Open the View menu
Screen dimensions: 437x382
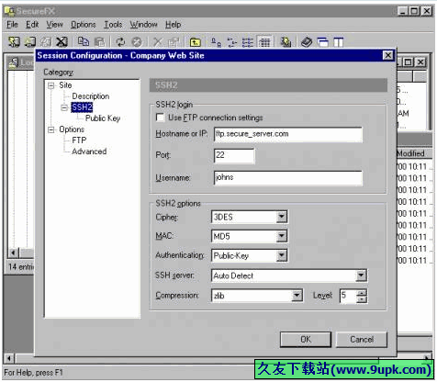coord(54,25)
